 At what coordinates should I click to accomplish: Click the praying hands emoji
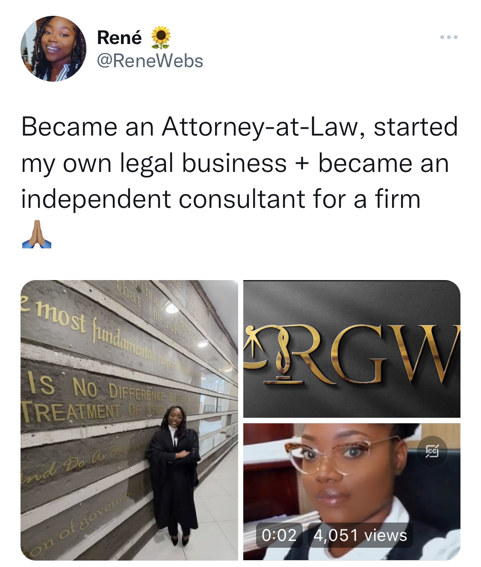tap(37, 234)
